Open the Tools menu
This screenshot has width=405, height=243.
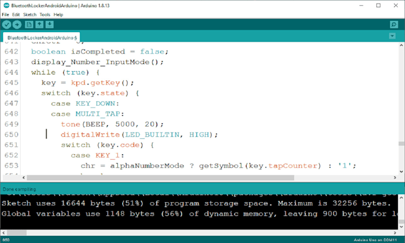(45, 15)
